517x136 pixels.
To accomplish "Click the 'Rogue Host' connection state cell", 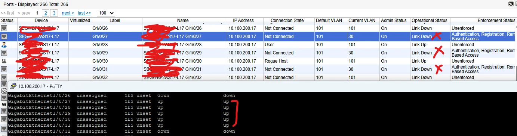I will pos(276,61).
